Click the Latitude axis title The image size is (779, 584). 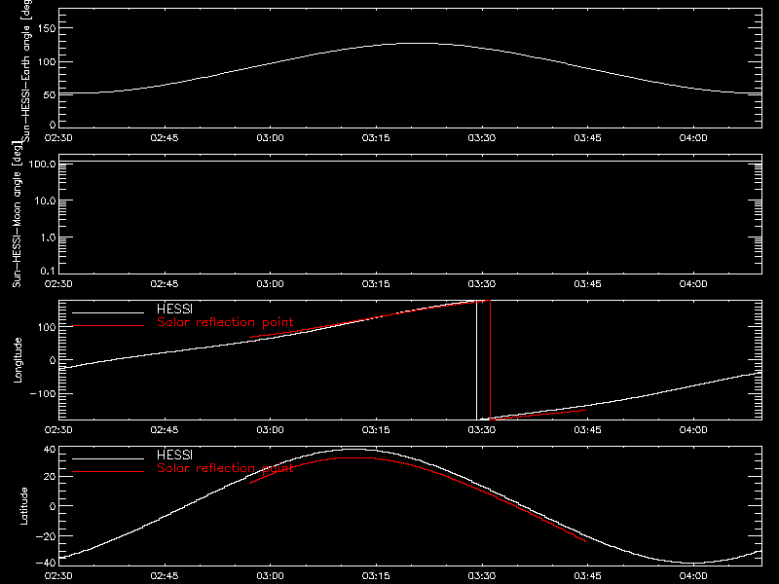pos(23,506)
